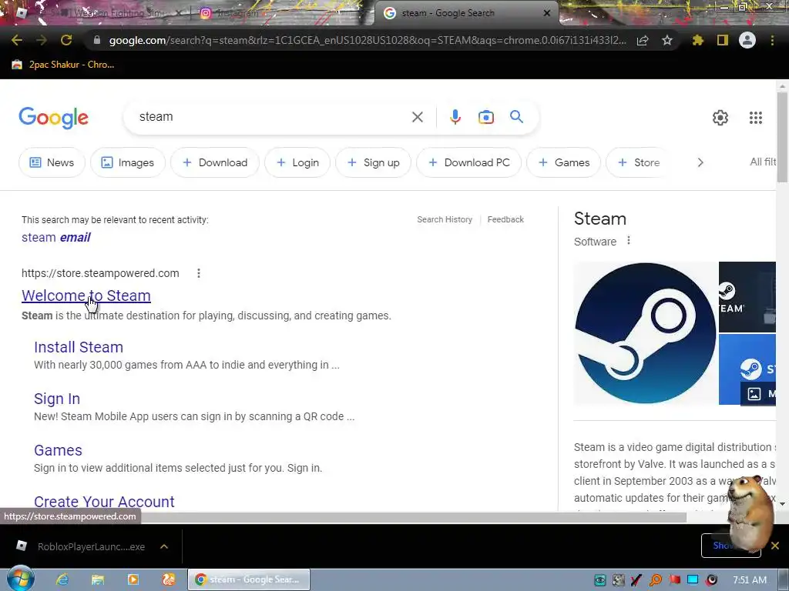This screenshot has height=591, width=789.
Task: Click the share page icon in address bar
Action: tap(643, 41)
